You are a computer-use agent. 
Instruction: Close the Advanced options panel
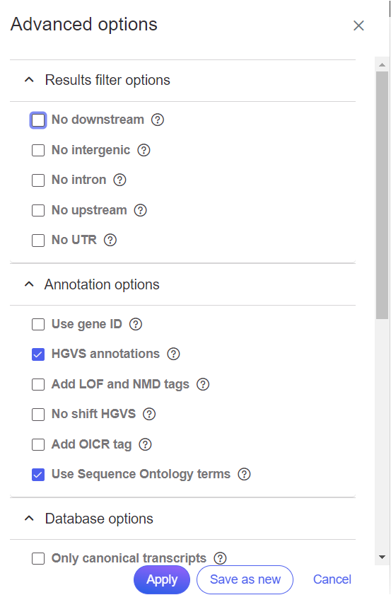[x=358, y=25]
